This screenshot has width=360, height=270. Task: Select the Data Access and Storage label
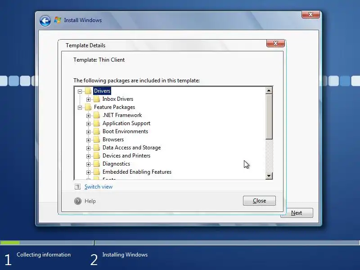131,148
